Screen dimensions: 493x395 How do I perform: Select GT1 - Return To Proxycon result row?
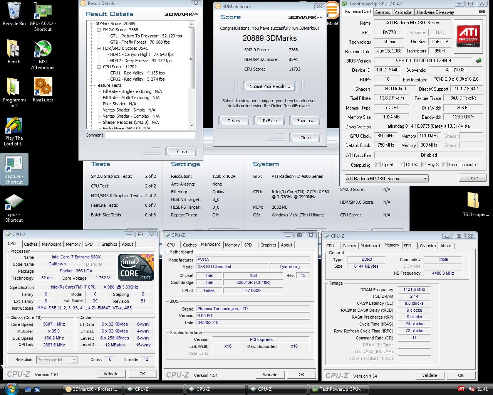pyautogui.click(x=146, y=36)
